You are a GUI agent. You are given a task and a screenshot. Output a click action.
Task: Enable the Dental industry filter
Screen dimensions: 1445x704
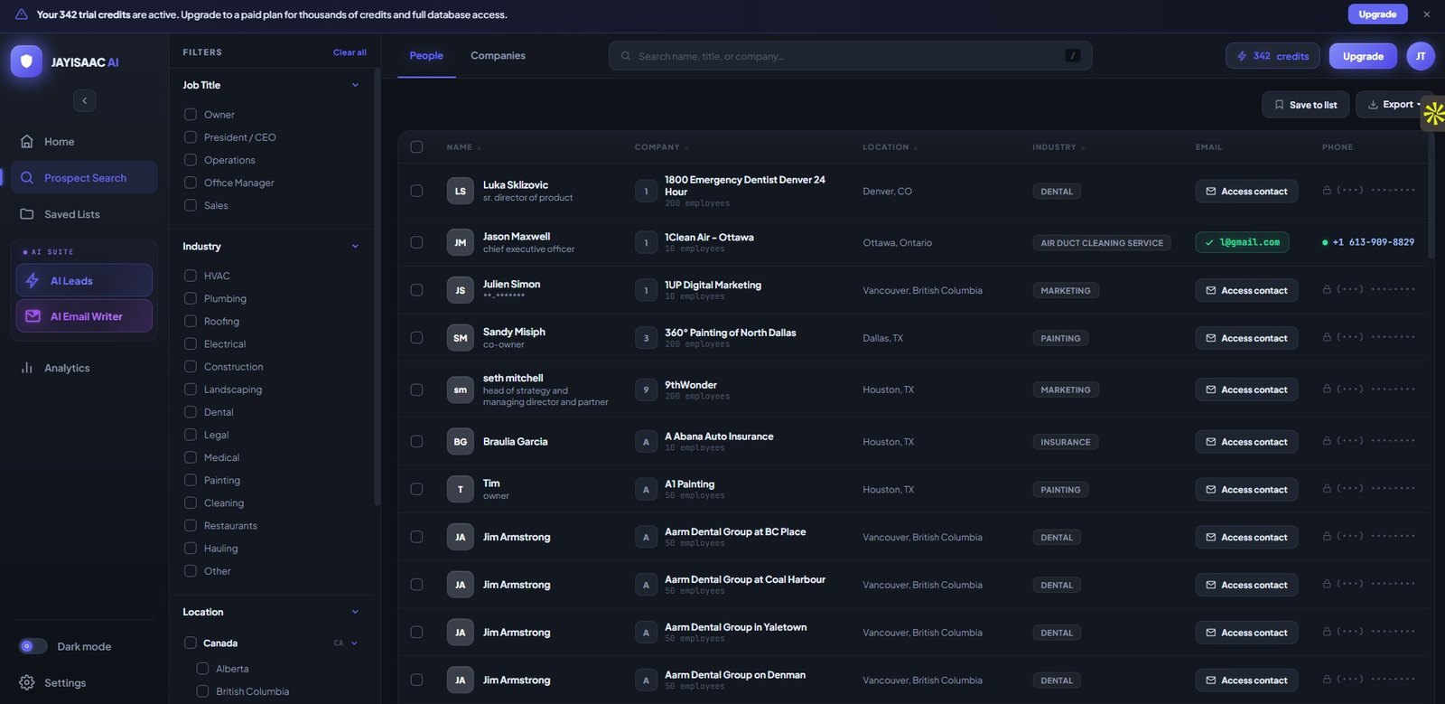coord(191,412)
